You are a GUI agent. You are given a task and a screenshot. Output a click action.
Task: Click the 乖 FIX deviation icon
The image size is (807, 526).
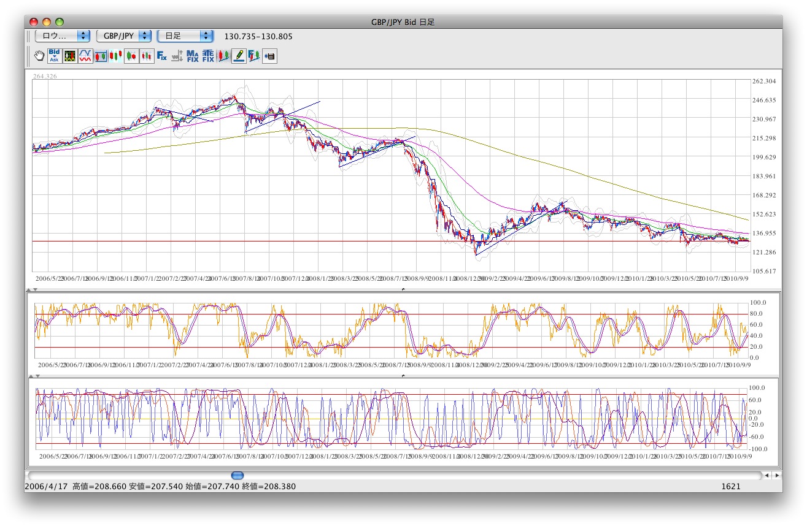tap(208, 56)
